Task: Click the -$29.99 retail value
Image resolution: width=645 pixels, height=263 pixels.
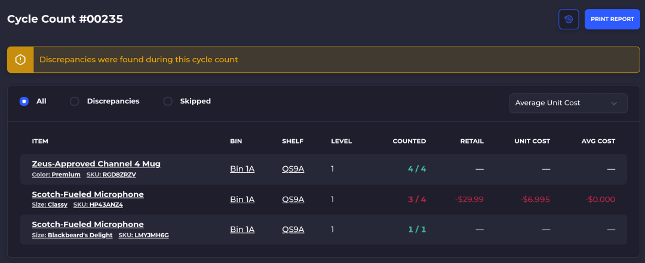Action: (x=469, y=200)
